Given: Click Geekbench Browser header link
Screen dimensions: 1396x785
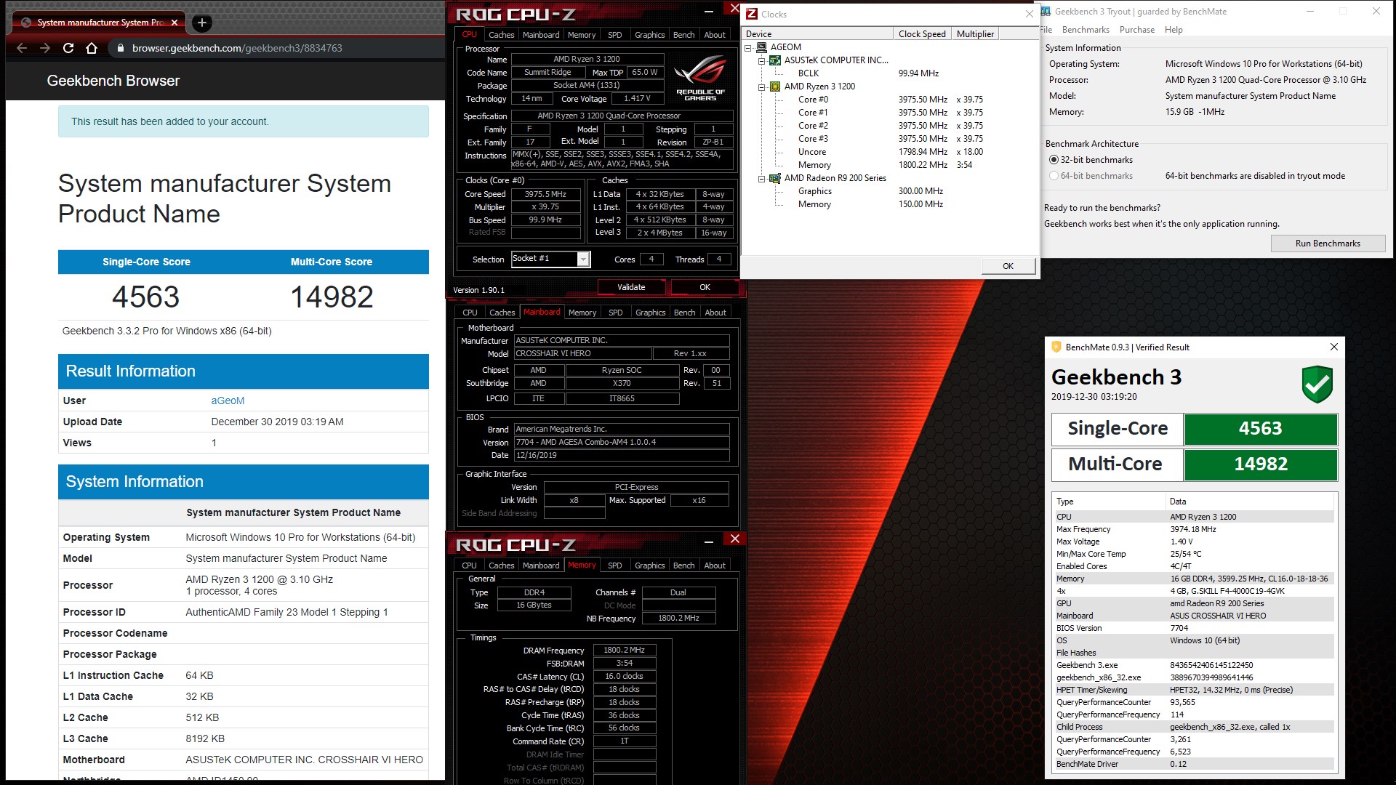Looking at the screenshot, I should click(x=113, y=81).
